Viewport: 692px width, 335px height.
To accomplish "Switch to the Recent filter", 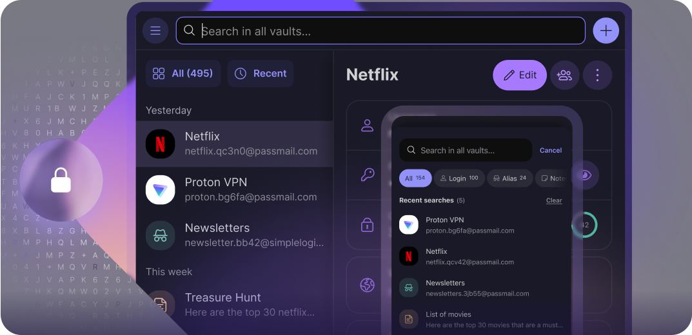I will point(261,73).
